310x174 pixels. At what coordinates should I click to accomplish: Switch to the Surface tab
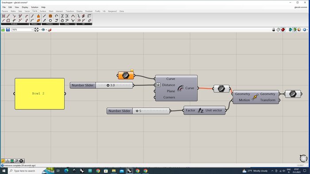(x=43, y=11)
